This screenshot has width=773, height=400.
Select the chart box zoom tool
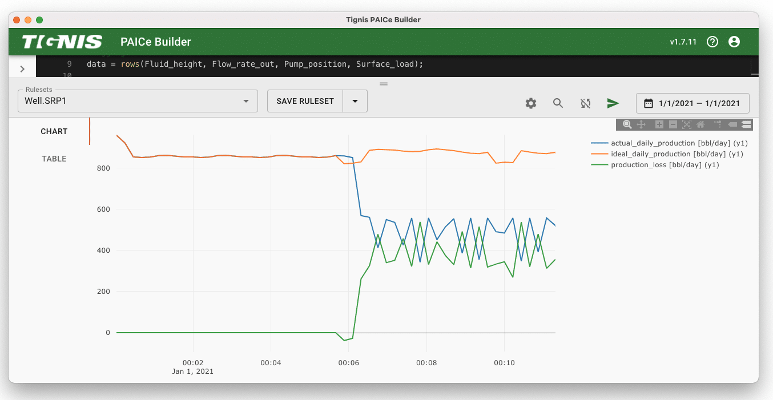pyautogui.click(x=627, y=124)
